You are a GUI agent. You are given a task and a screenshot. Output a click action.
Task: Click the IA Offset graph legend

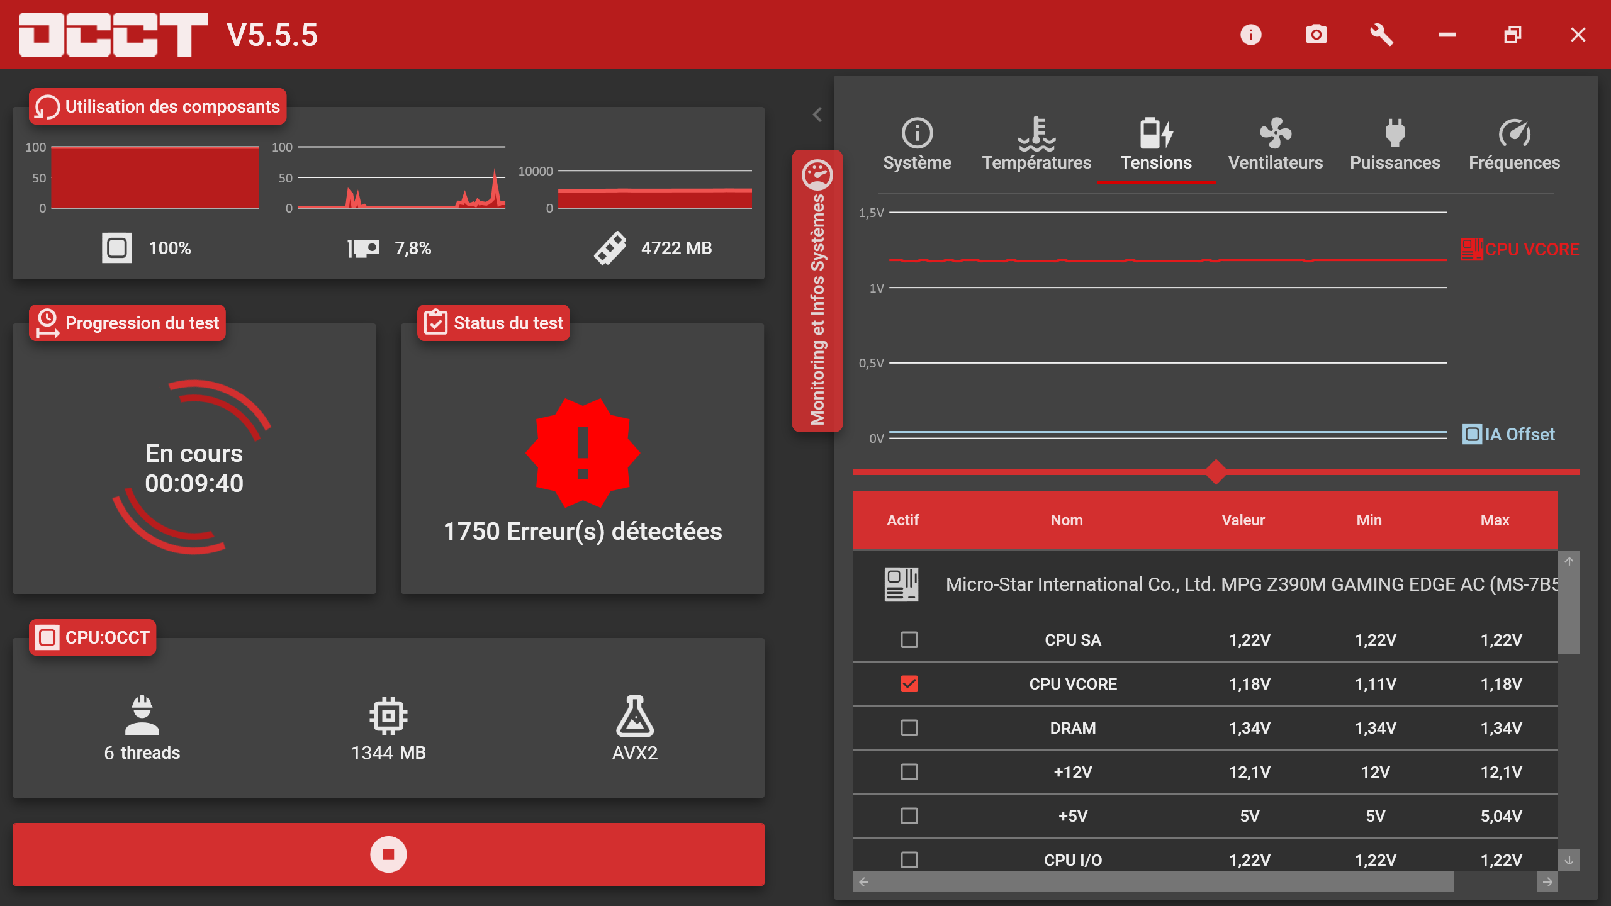coord(1508,434)
